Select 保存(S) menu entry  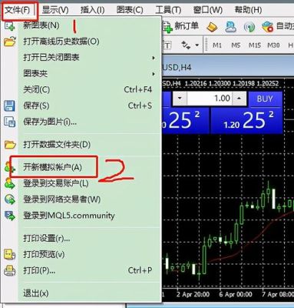point(90,105)
